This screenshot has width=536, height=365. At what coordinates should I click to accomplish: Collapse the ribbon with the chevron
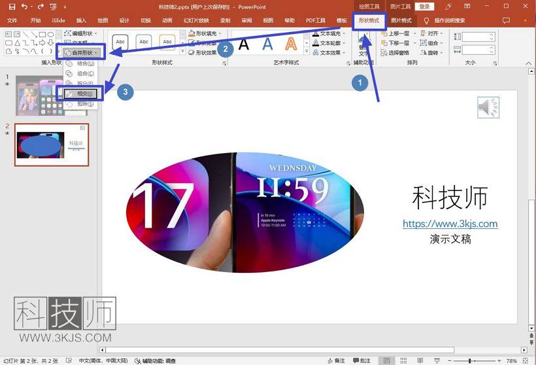(x=528, y=63)
